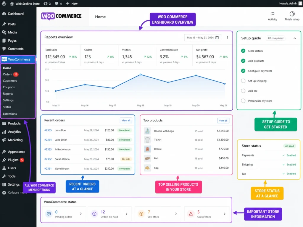Open order #2365 link
This screenshot has height=227, width=303.
coord(48,130)
